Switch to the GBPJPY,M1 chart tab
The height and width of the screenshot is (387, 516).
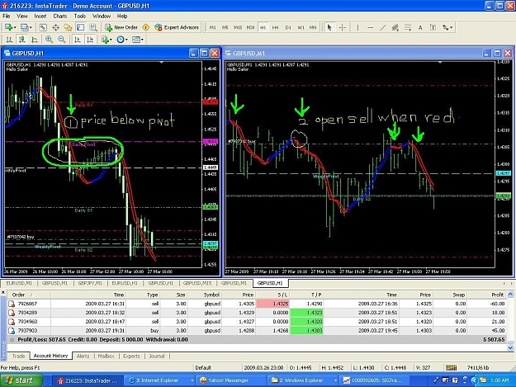(x=90, y=283)
